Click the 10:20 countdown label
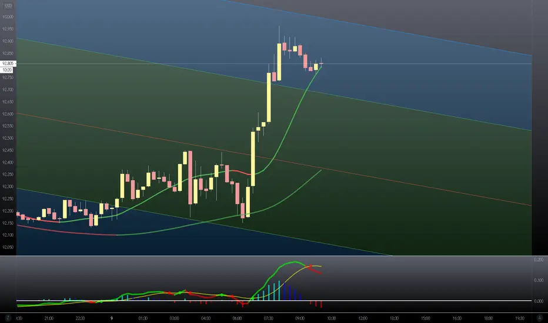The width and height of the screenshot is (548, 323). coord(7,70)
